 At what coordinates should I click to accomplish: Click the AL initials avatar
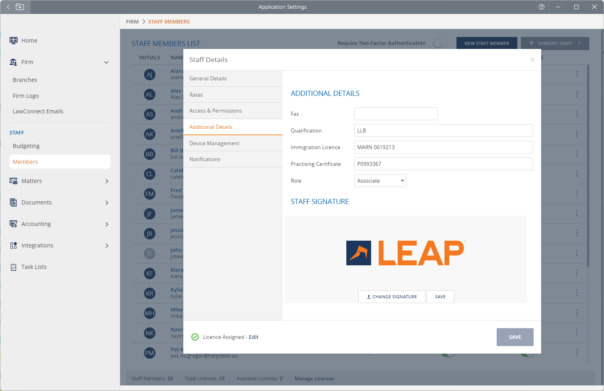tap(150, 95)
